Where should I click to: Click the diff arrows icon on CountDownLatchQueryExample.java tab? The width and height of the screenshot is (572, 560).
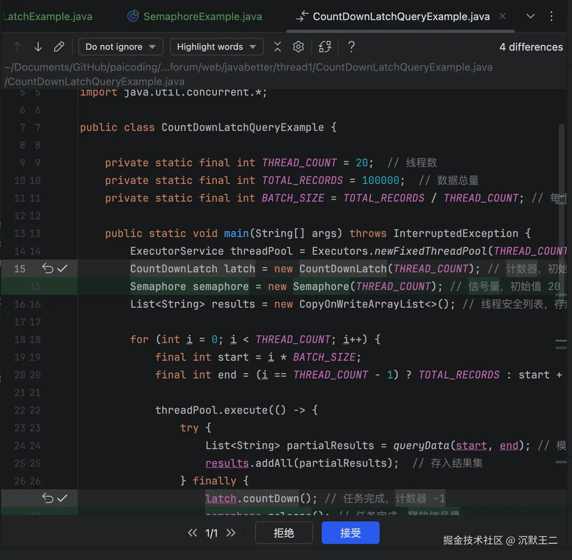point(302,16)
